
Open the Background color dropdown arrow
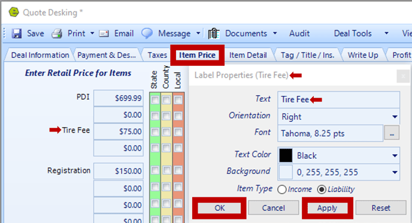pyautogui.click(x=395, y=172)
